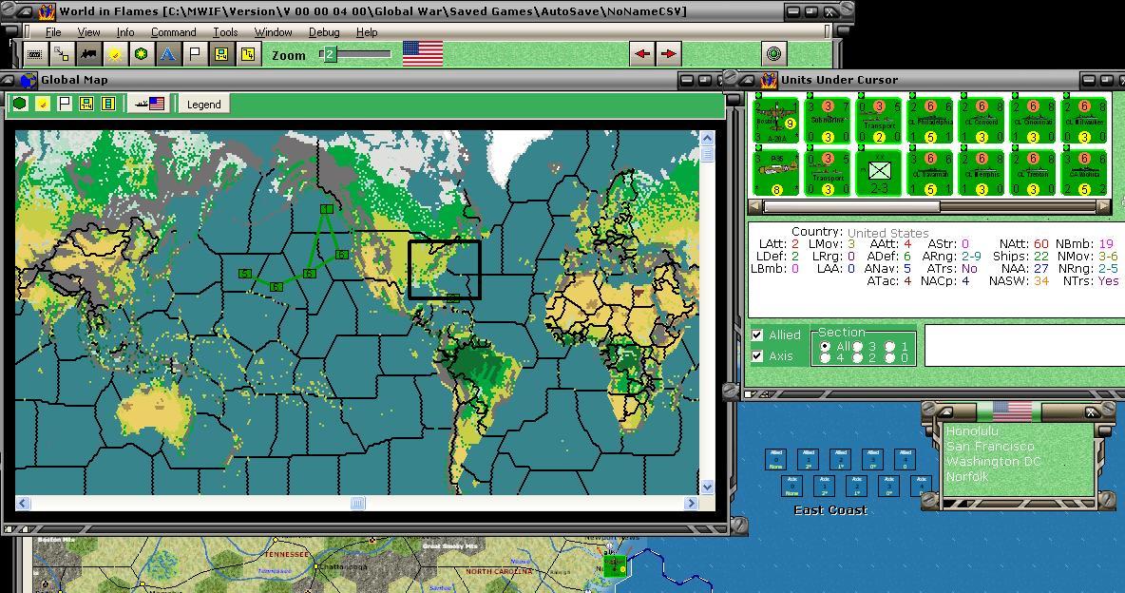This screenshot has height=593, width=1125.
Task: Select Section radio button 4
Action: (825, 357)
